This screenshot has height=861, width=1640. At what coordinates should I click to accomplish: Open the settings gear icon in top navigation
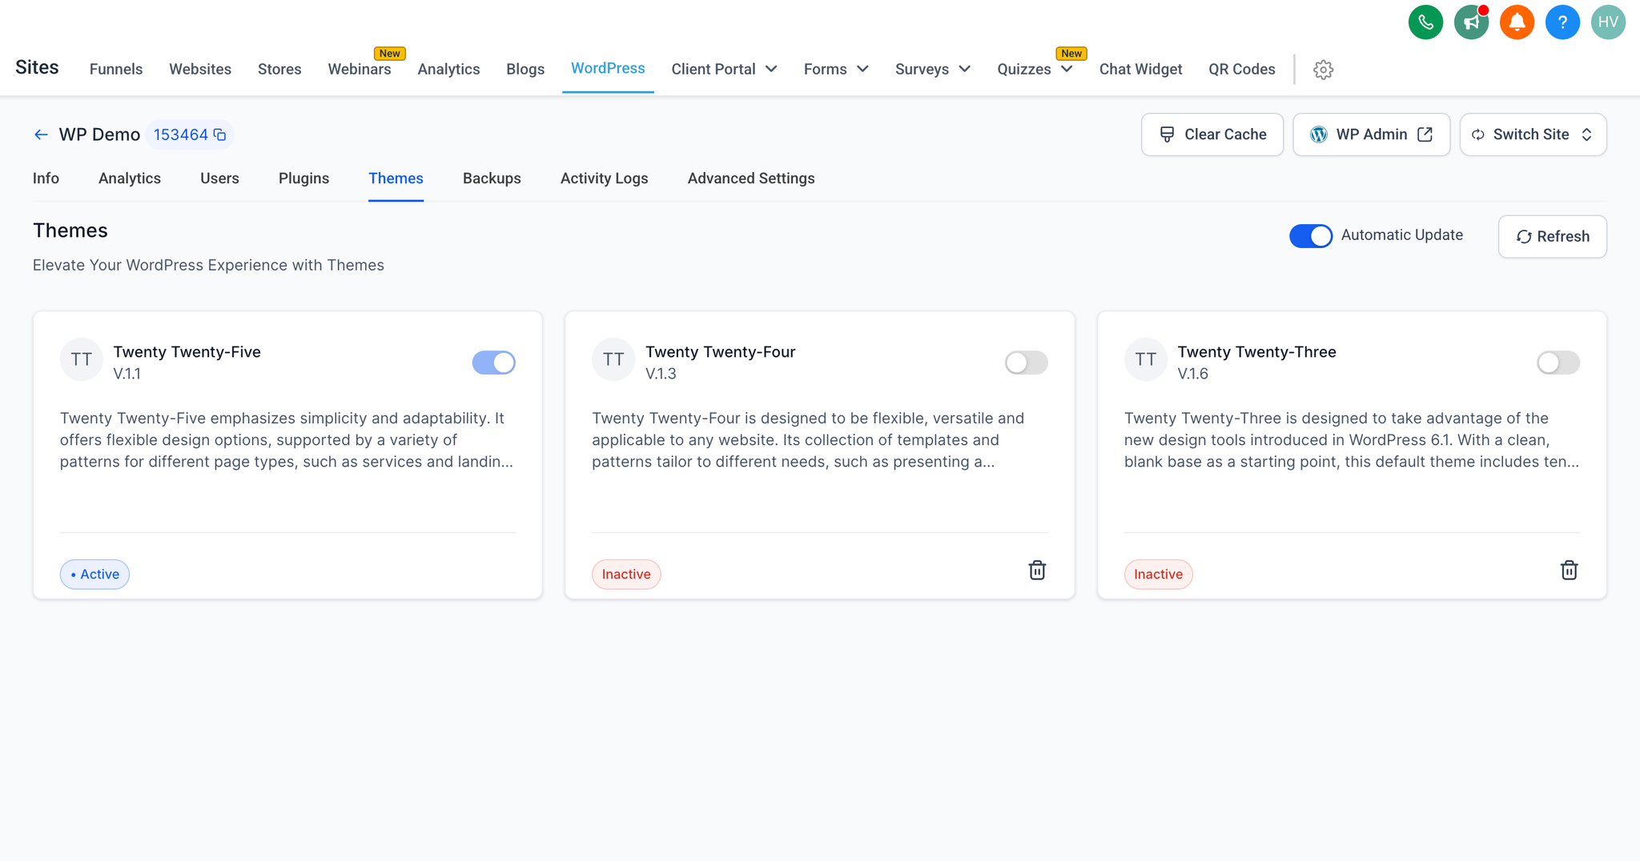tap(1323, 70)
